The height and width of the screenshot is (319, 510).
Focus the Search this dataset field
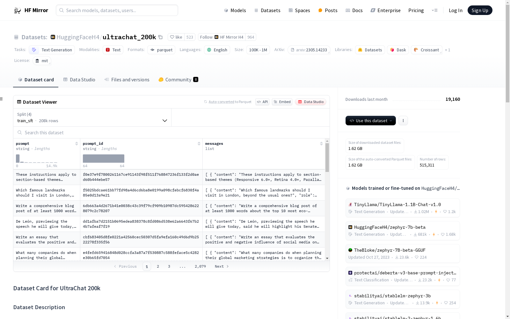[171, 132]
